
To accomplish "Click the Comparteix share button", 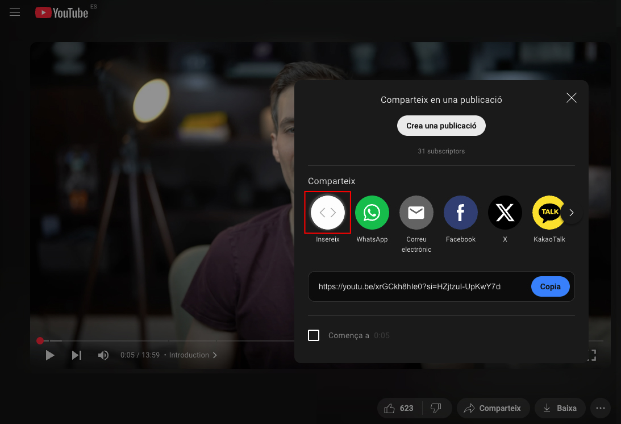I will pos(493,408).
